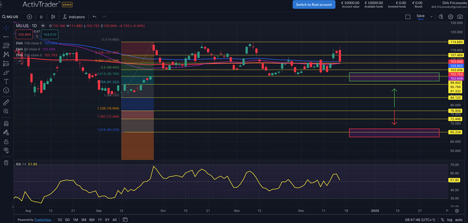Click the Zoom In magnifier tool
This screenshot has width=468, height=223.
point(6,111)
